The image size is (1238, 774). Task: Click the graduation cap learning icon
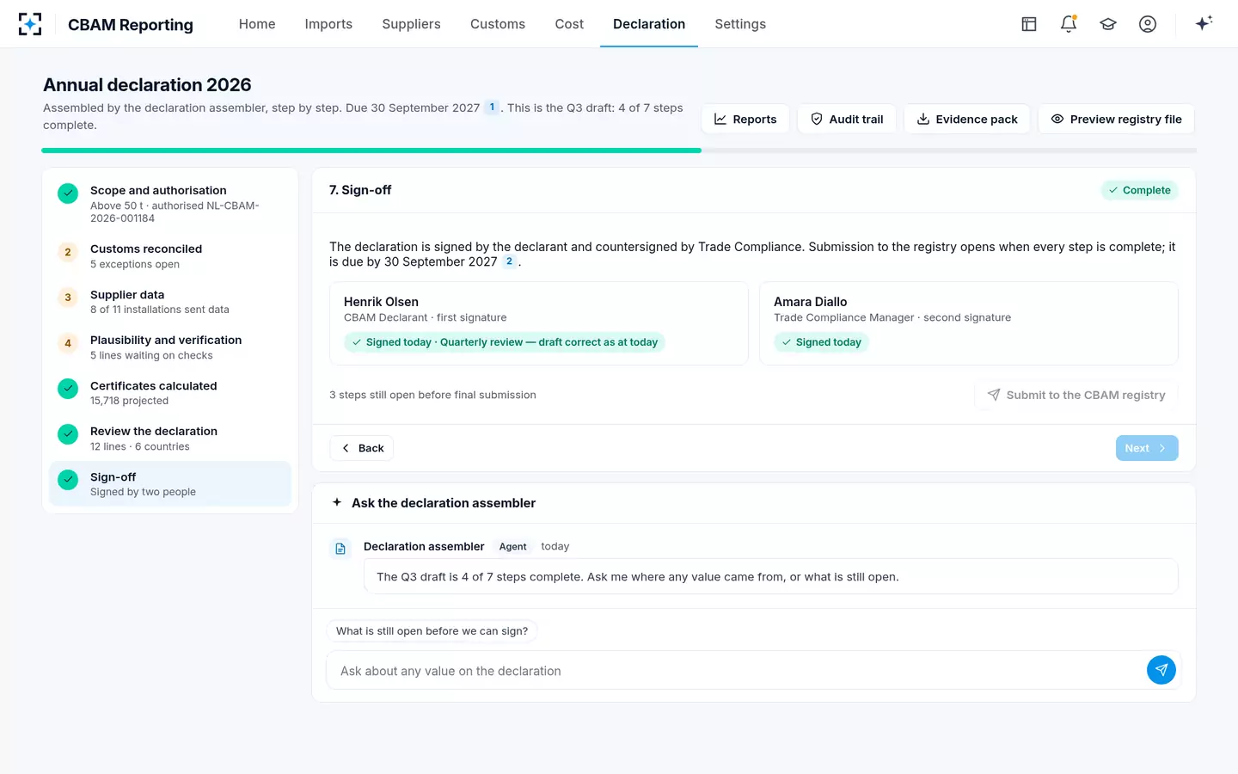tap(1108, 24)
